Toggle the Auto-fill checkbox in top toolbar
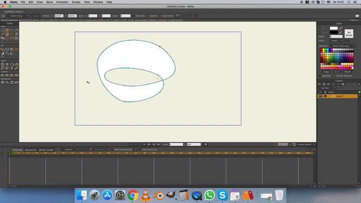Viewport: 361px width, 203px height. (x=148, y=16)
